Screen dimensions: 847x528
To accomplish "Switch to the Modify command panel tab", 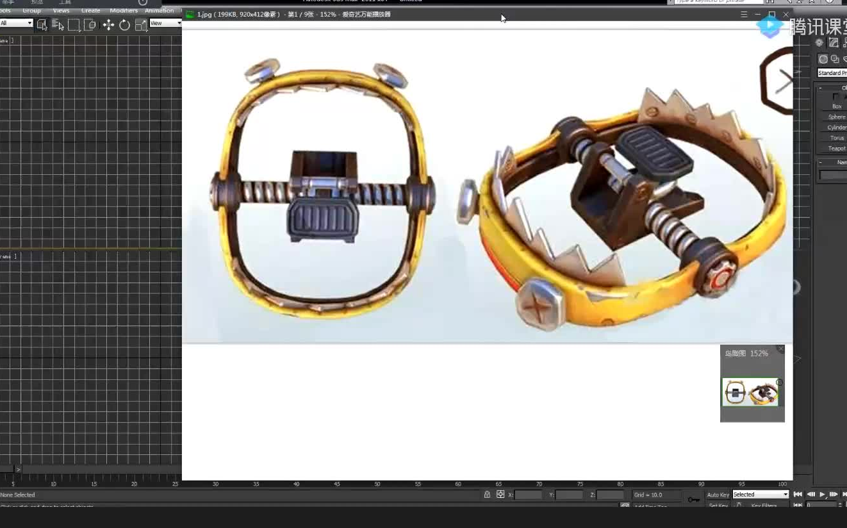I will point(834,42).
